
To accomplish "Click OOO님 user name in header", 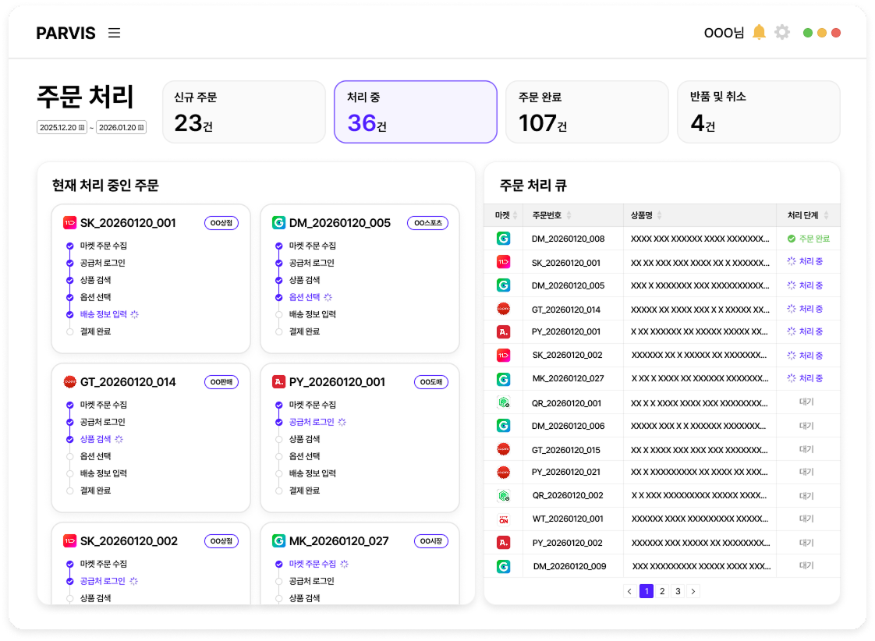I will point(724,33).
